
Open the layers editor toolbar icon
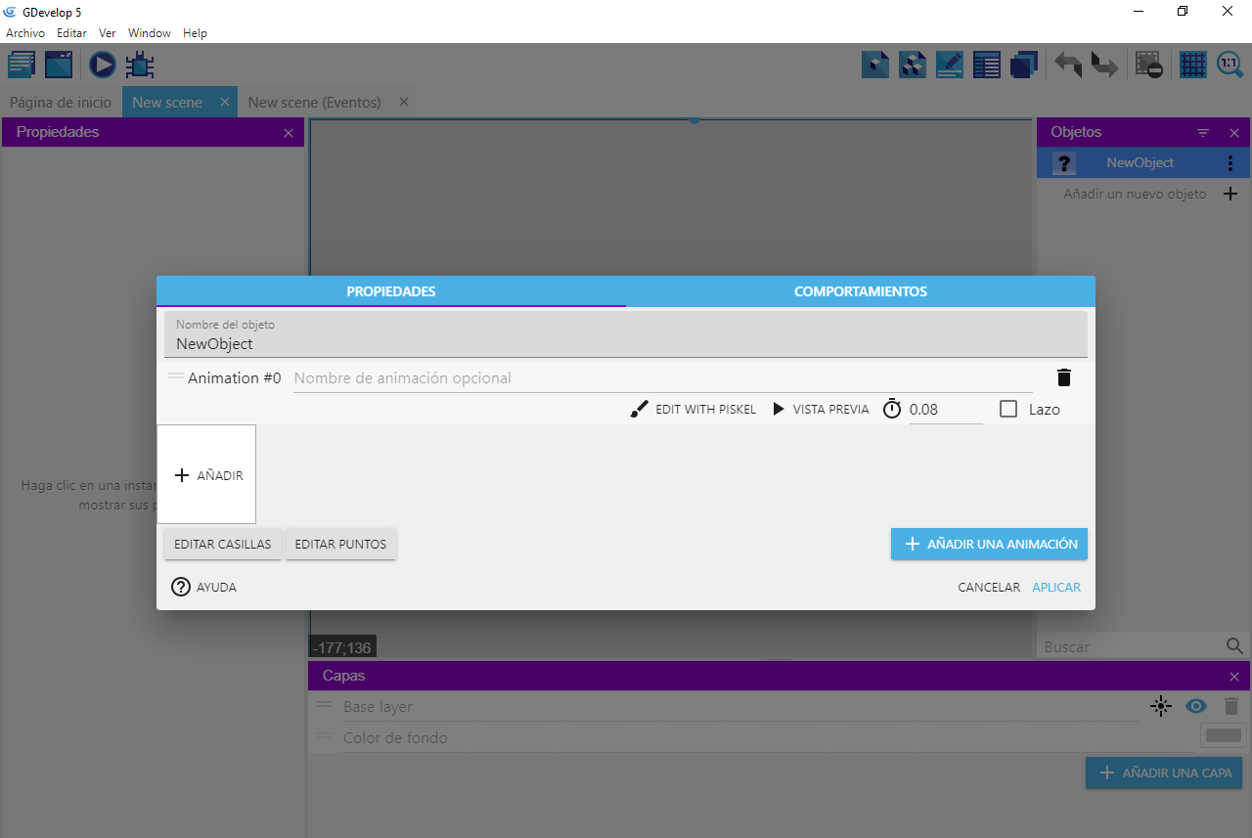pyautogui.click(x=1024, y=66)
